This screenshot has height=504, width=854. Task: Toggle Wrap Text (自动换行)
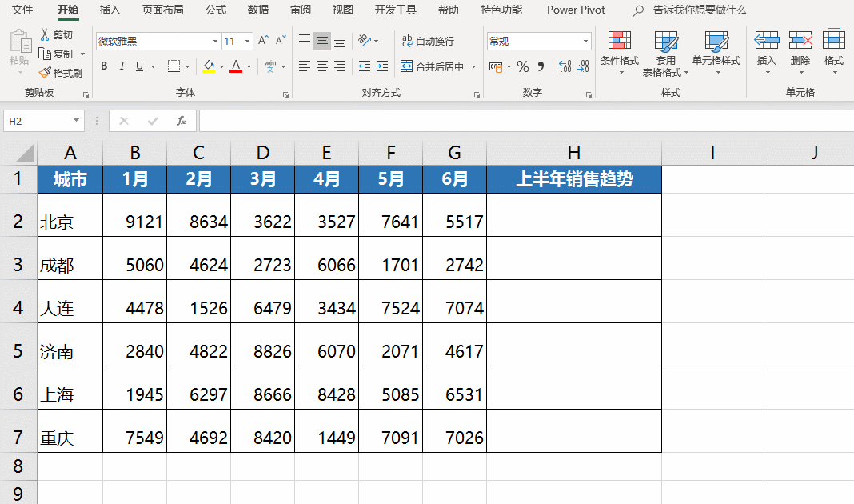point(428,41)
